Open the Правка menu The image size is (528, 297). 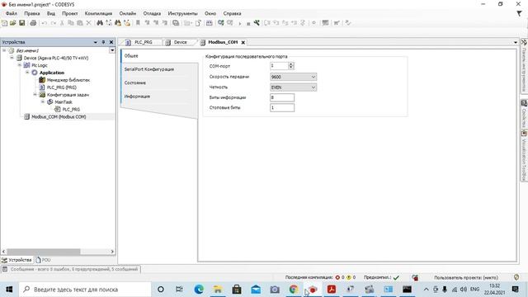(x=32, y=13)
